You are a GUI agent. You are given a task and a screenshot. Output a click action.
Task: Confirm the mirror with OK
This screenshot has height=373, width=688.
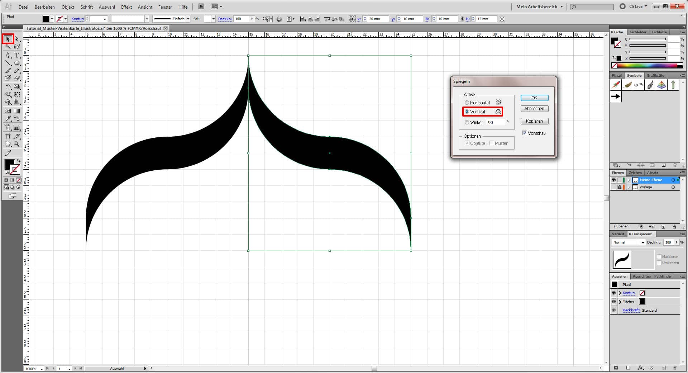click(x=534, y=98)
